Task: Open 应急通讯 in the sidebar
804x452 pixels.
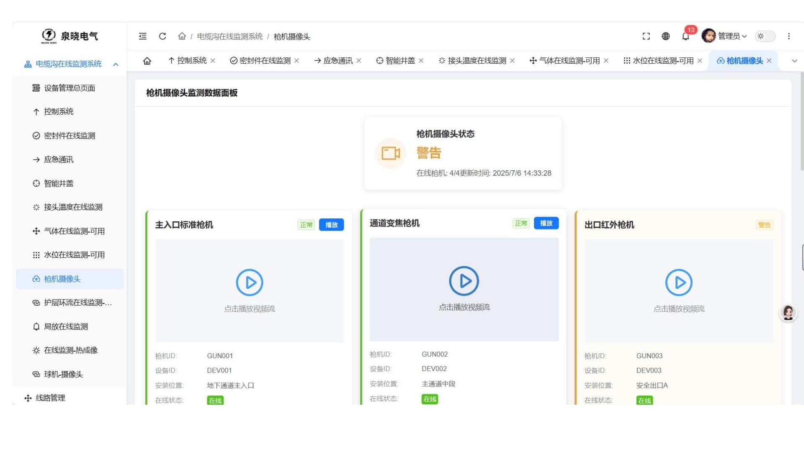Action: coord(70,160)
